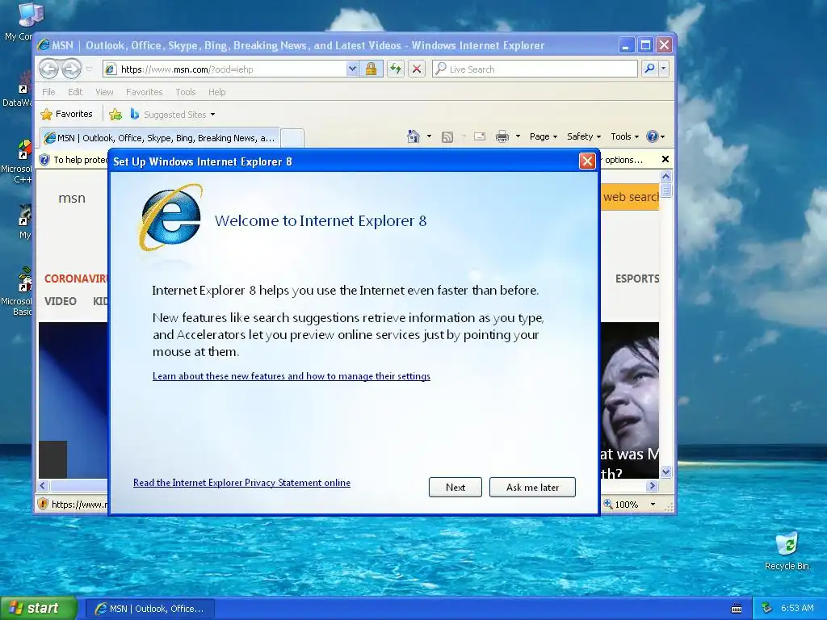
Task: Close the information bar with the X
Action: point(665,159)
